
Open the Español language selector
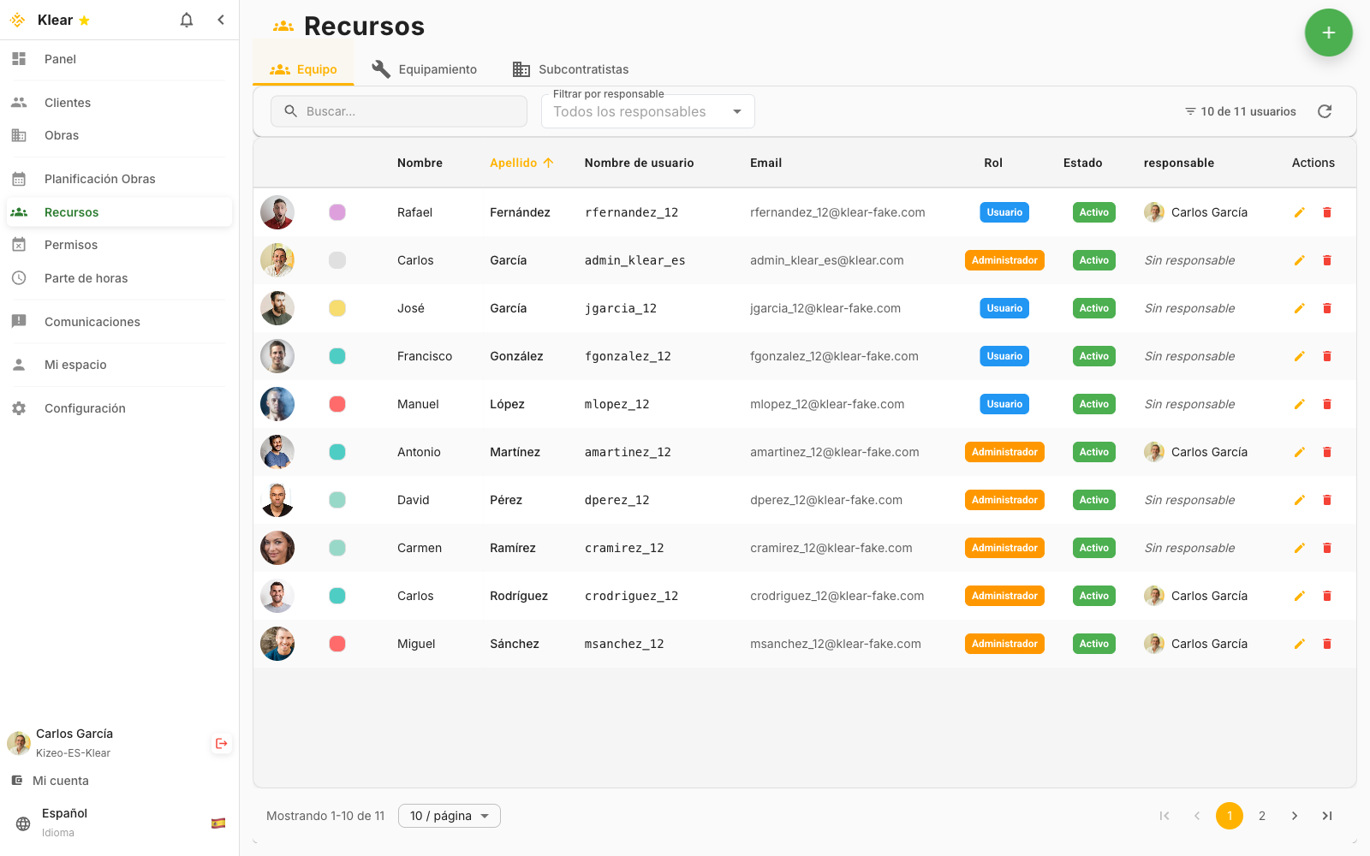pyautogui.click(x=120, y=822)
